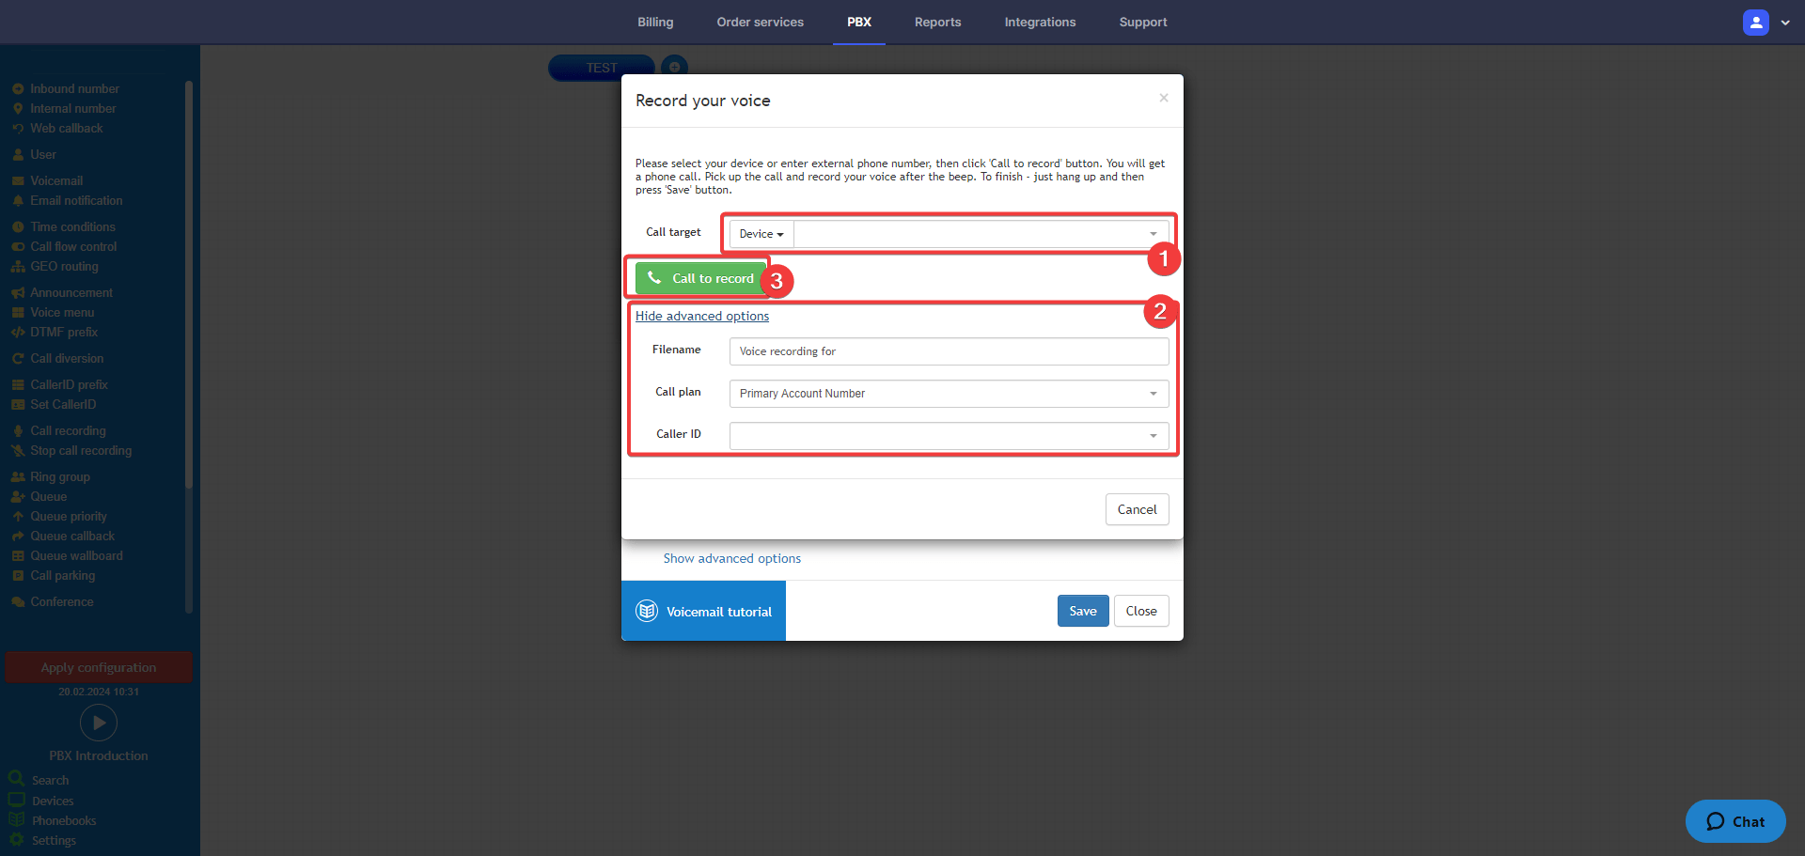Click the Filename input field
Image resolution: width=1805 pixels, height=856 pixels.
(x=948, y=350)
